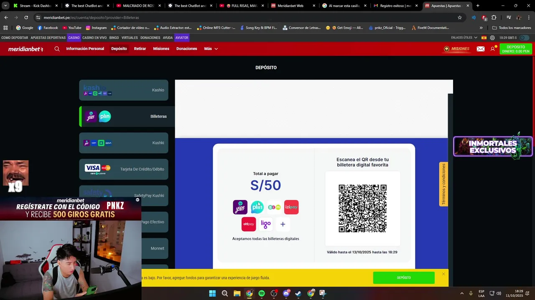Bookmark this page with the star icon
The width and height of the screenshot is (535, 300).
(460, 17)
